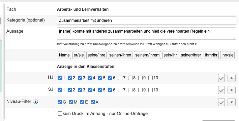The image size is (239, 121).
Task: Uncheck the G niveau filter checkbox
Action: tap(60, 102)
